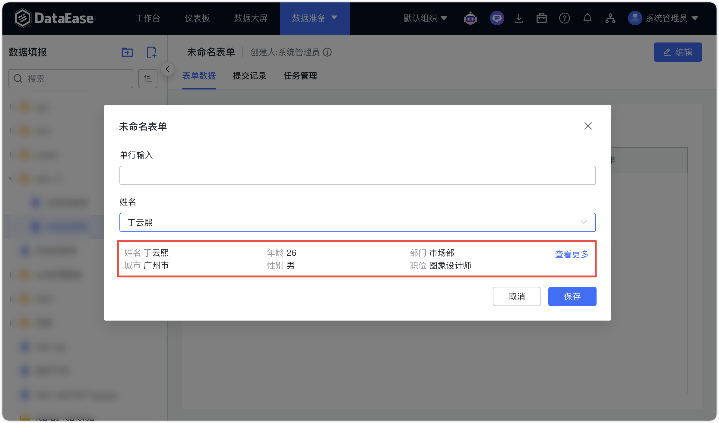Click the sort tree icon beside the search box
This screenshot has height=423, width=719.
(x=148, y=79)
